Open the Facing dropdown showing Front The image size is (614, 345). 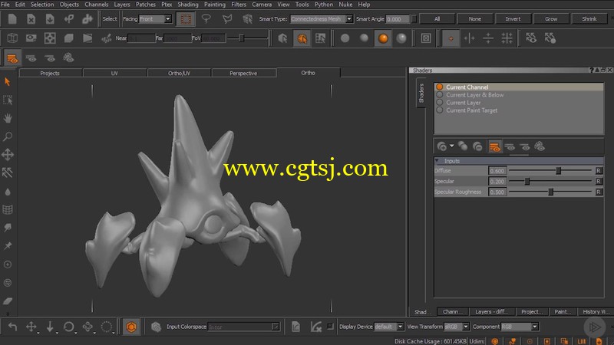coord(156,18)
